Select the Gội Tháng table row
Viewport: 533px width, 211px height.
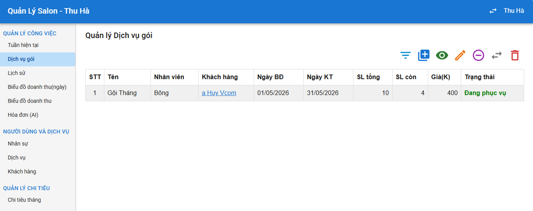(x=305, y=93)
